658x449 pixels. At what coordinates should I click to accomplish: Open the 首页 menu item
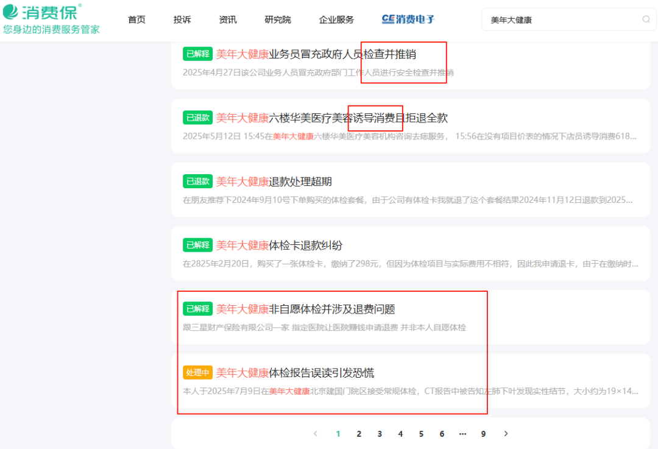pyautogui.click(x=136, y=19)
